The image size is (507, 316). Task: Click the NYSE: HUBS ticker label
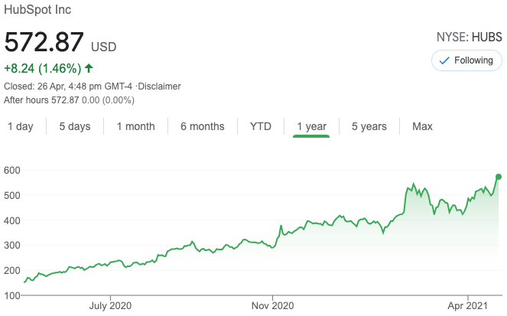tap(467, 36)
